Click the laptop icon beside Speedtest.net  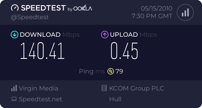pyautogui.click(x=14, y=99)
